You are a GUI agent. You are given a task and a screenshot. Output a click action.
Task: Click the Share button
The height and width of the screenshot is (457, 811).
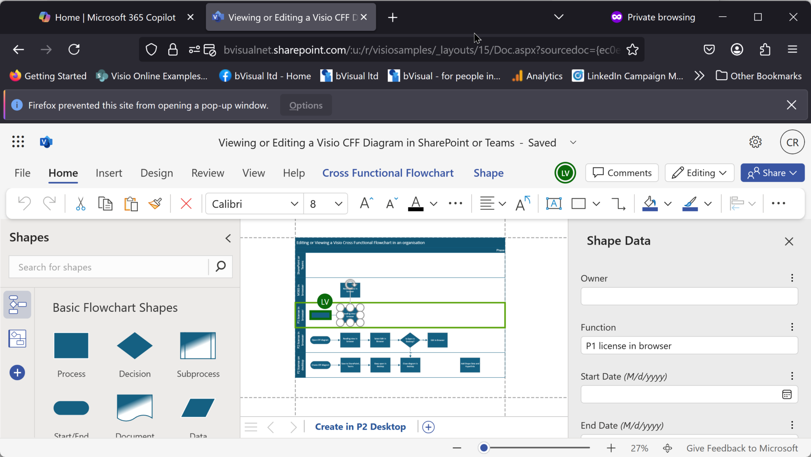point(771,173)
